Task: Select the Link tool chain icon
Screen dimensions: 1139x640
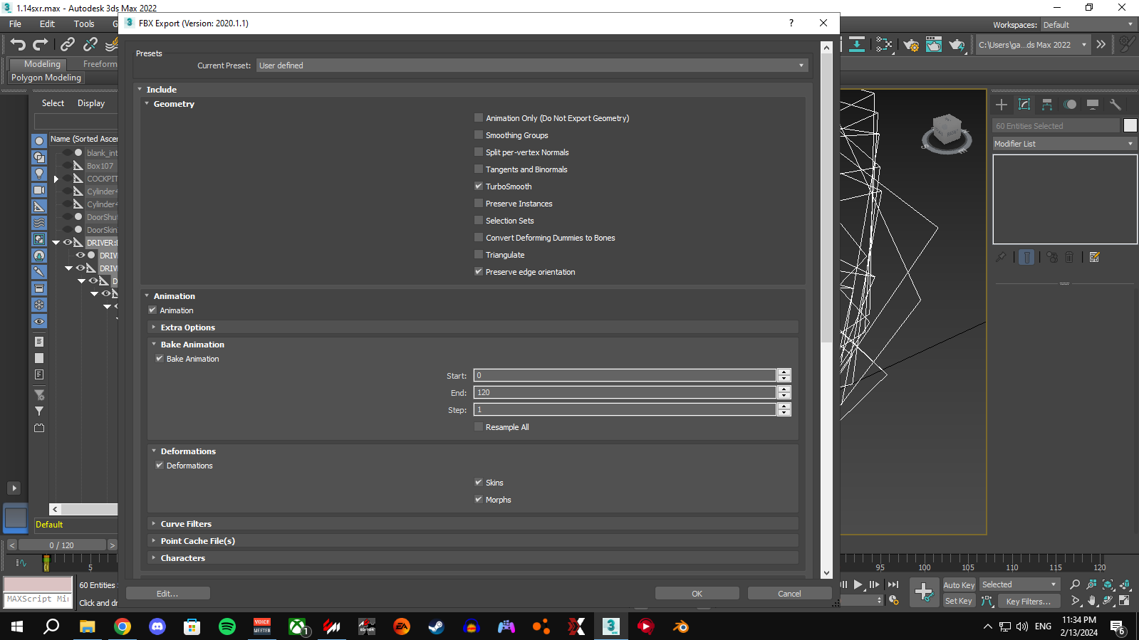Action: point(68,45)
